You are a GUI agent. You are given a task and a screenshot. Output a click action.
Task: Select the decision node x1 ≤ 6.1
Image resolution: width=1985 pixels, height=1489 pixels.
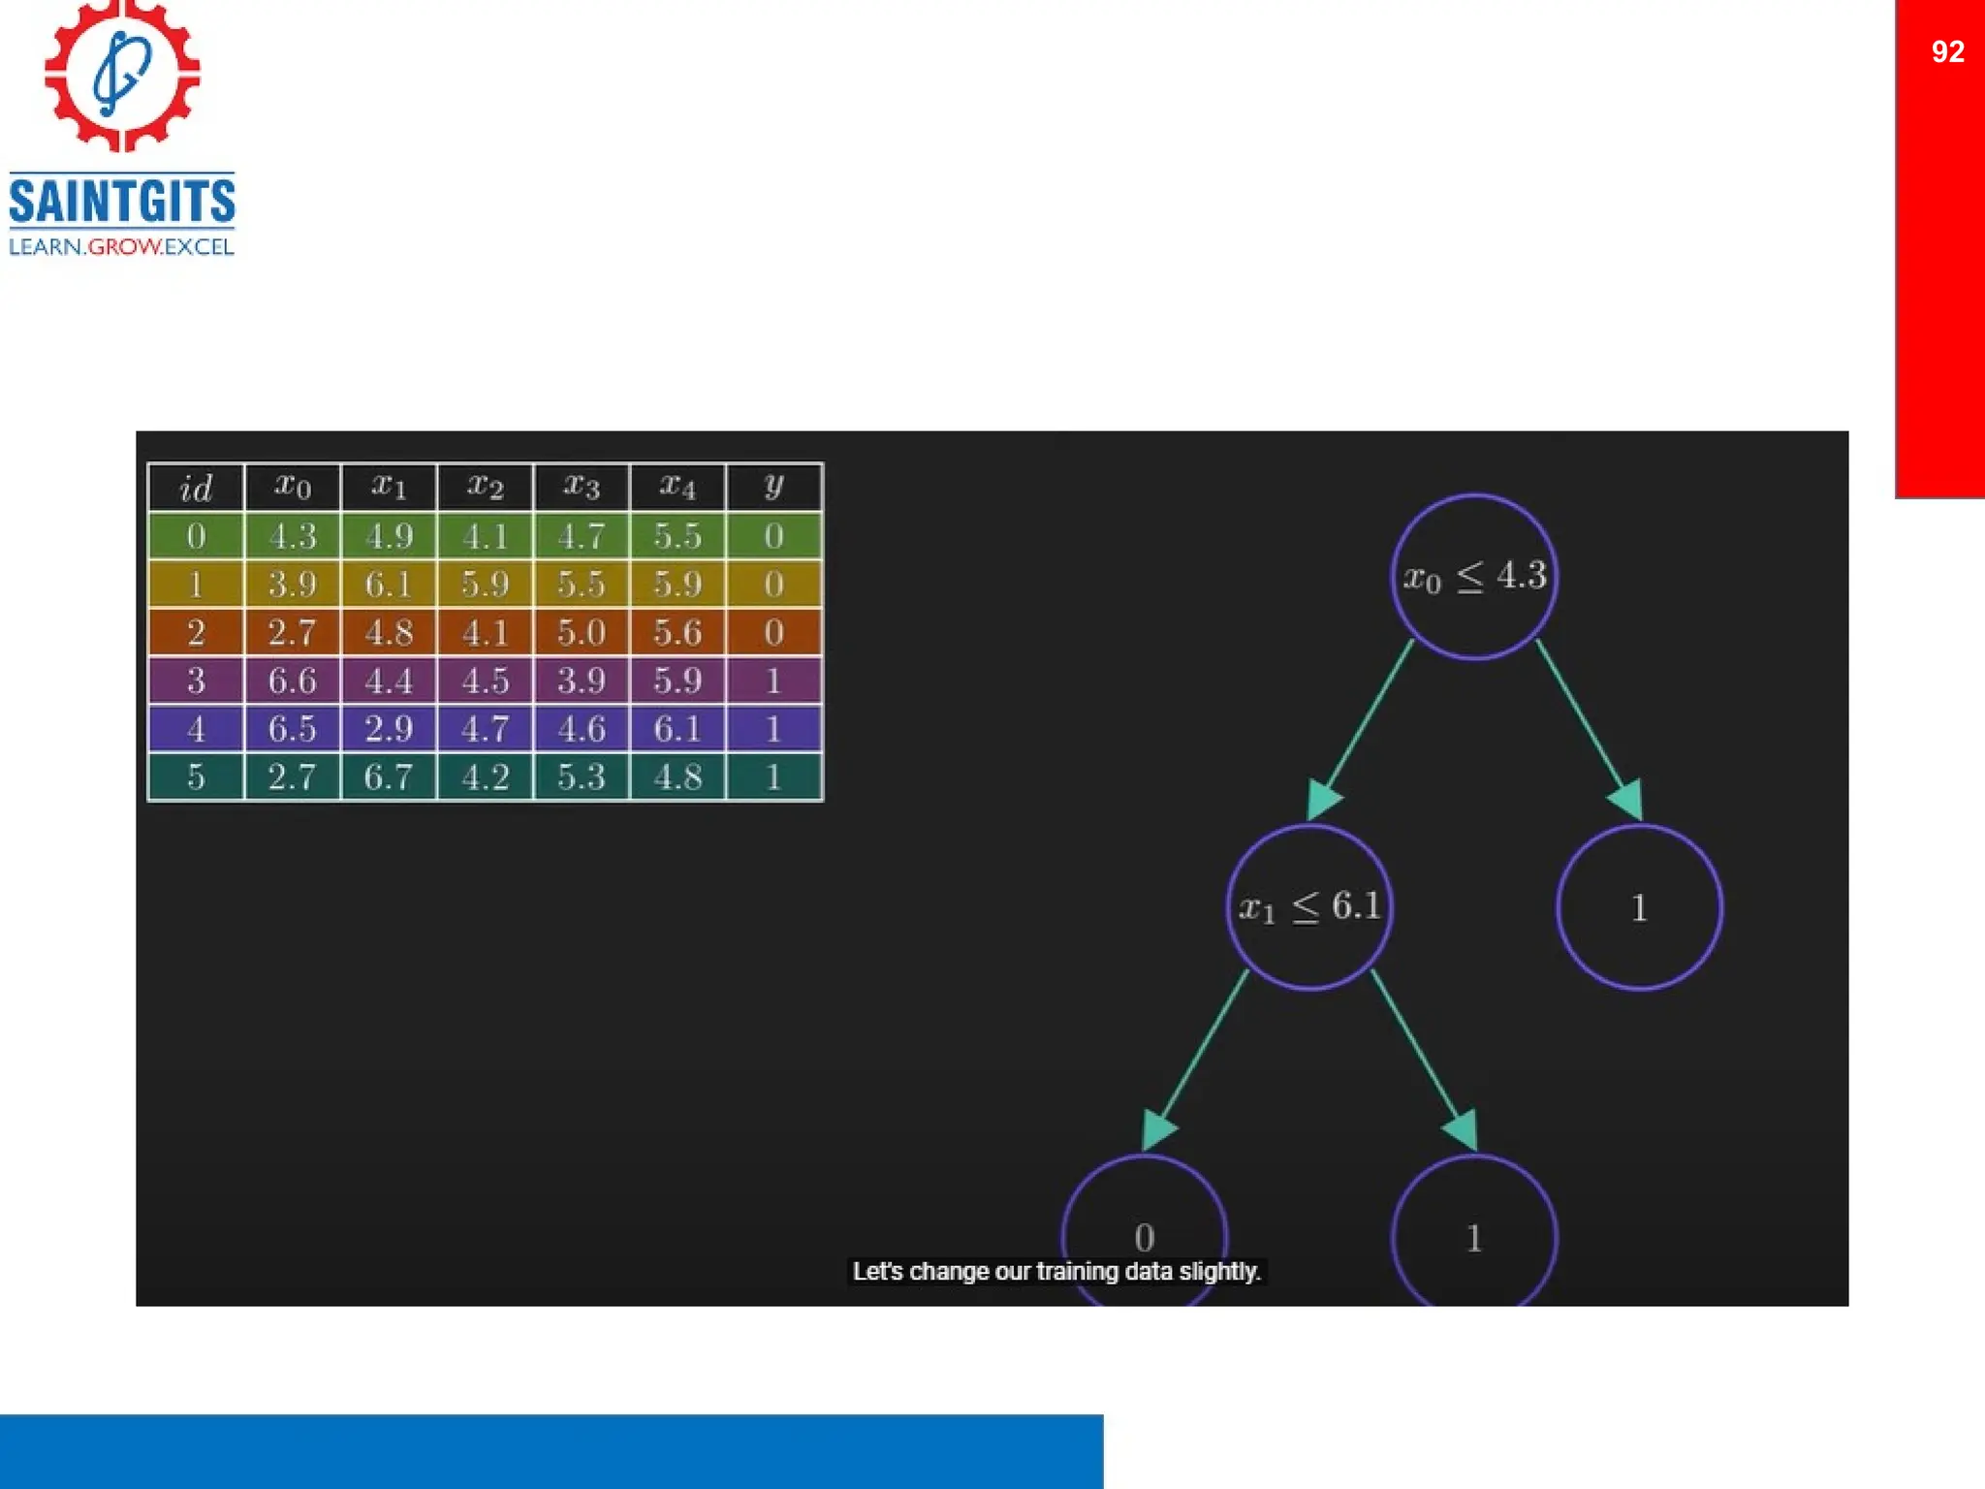1308,907
